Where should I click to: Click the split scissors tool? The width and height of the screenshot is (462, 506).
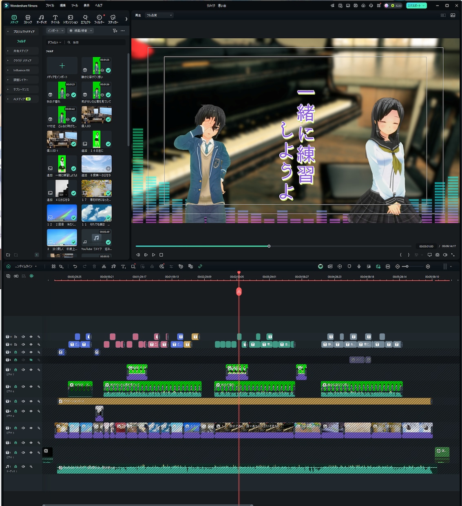(x=104, y=266)
